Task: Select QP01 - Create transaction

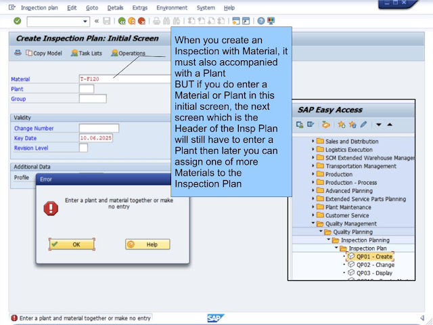Action: (371, 257)
